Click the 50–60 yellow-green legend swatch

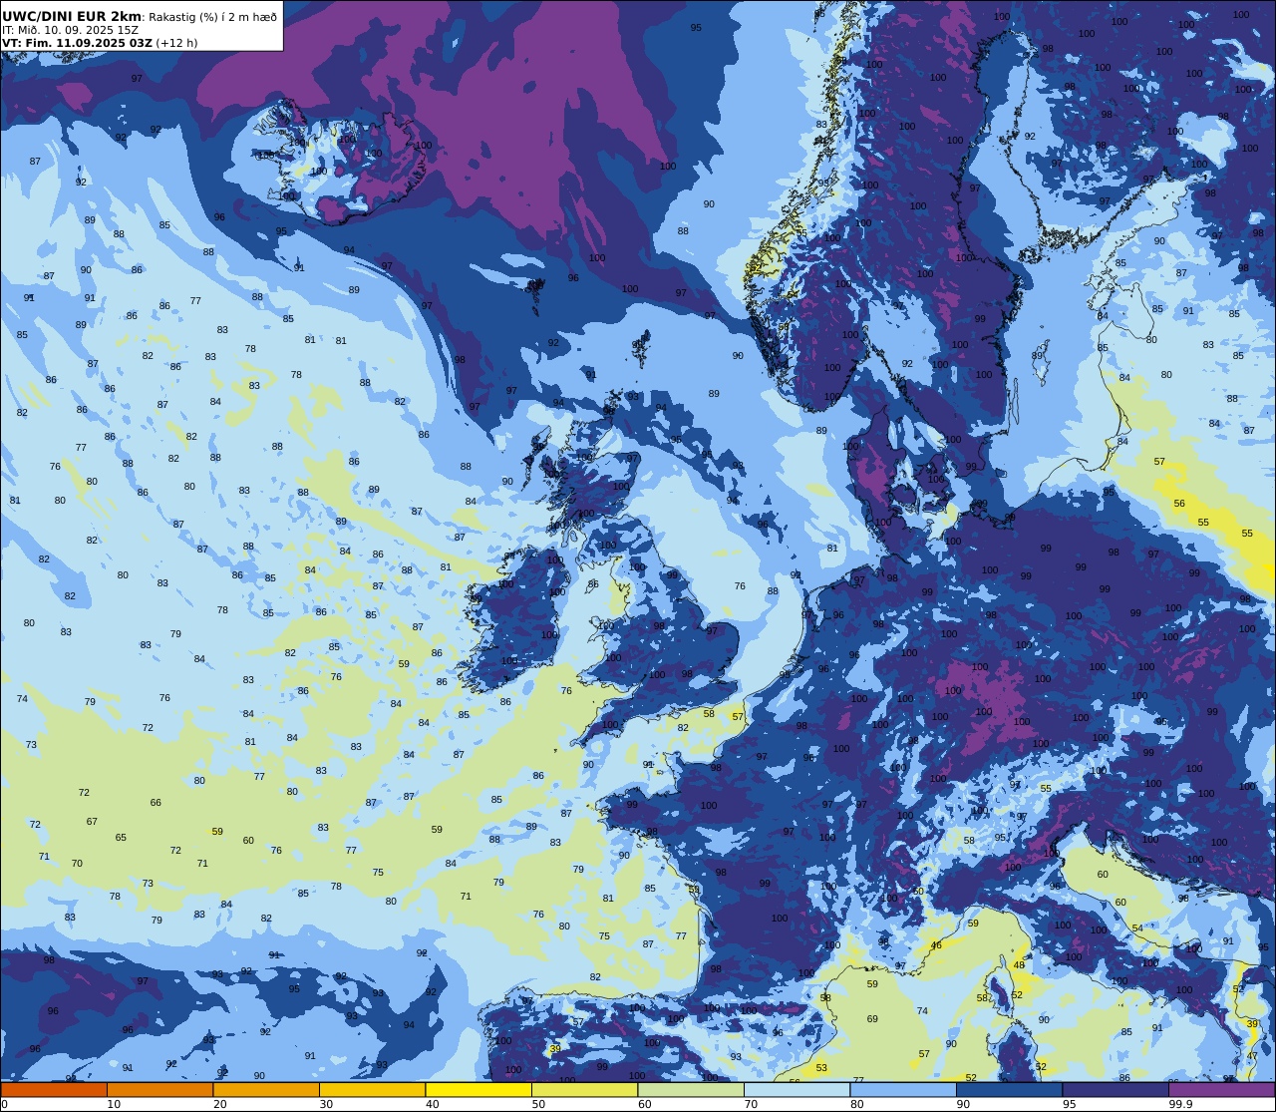pos(584,1089)
